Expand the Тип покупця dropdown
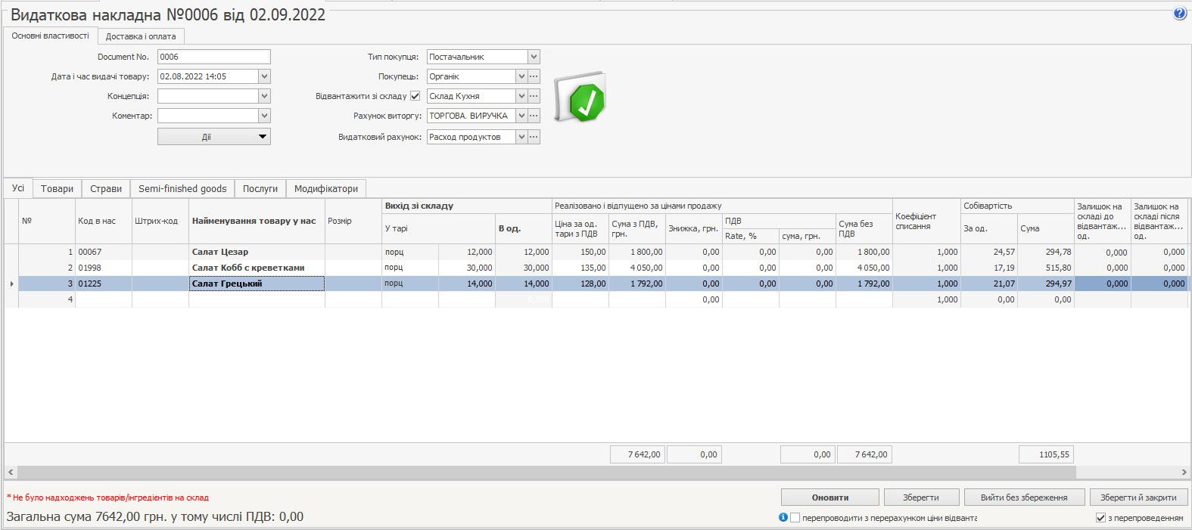The image size is (1192, 530). pos(534,57)
